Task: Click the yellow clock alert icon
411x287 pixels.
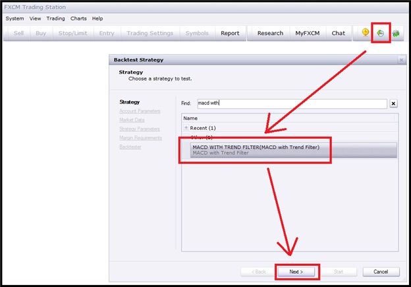Action: pos(365,32)
